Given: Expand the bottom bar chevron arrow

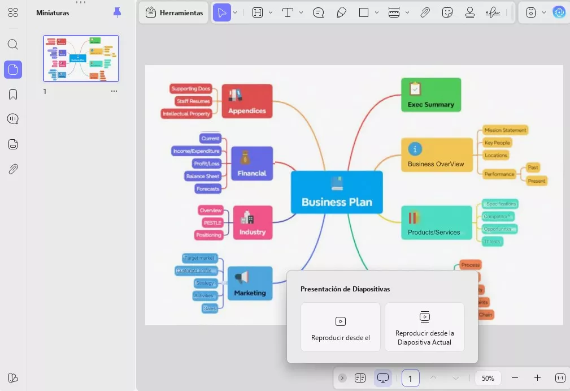Looking at the screenshot, I should [342, 378].
